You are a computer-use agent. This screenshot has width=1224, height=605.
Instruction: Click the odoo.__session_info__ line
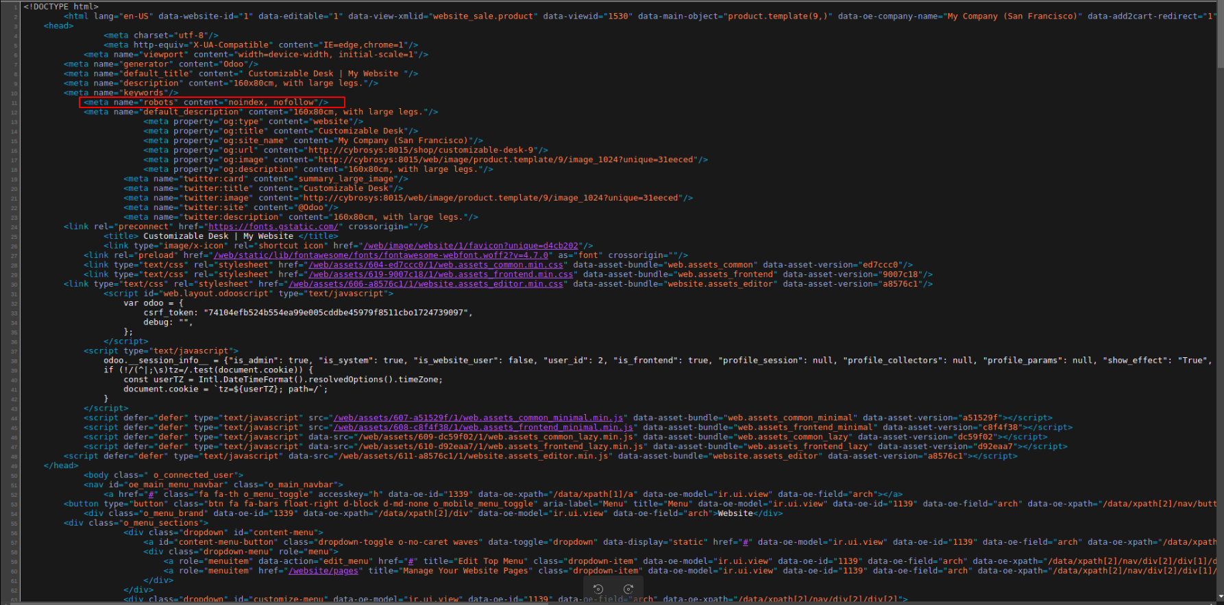[x=658, y=361]
